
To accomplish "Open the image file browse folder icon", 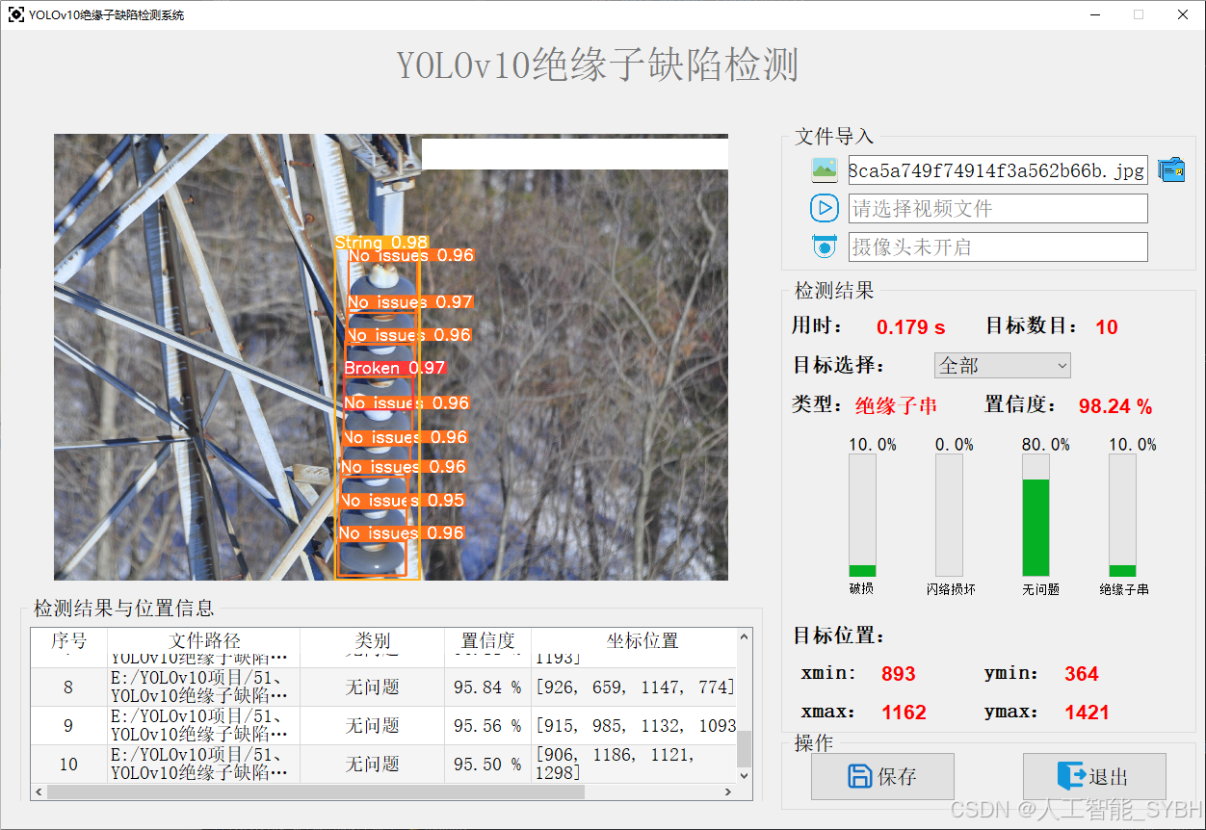I will tap(1171, 170).
